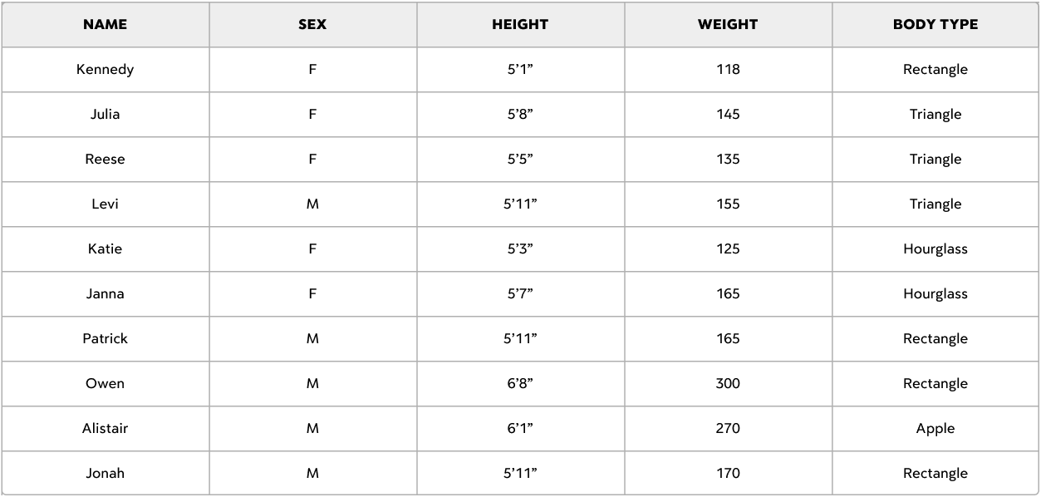Screen dimensions: 1041x497
Task: Click the BODY TYPE column header
Action: pos(935,24)
